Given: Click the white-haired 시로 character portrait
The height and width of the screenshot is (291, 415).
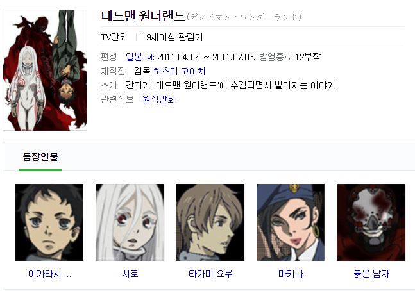Looking at the screenshot, I should 130,222.
